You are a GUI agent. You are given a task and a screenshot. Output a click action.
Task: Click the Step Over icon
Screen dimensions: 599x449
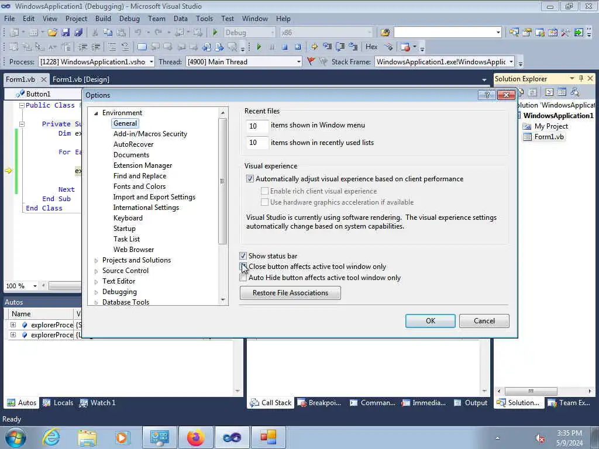340,47
